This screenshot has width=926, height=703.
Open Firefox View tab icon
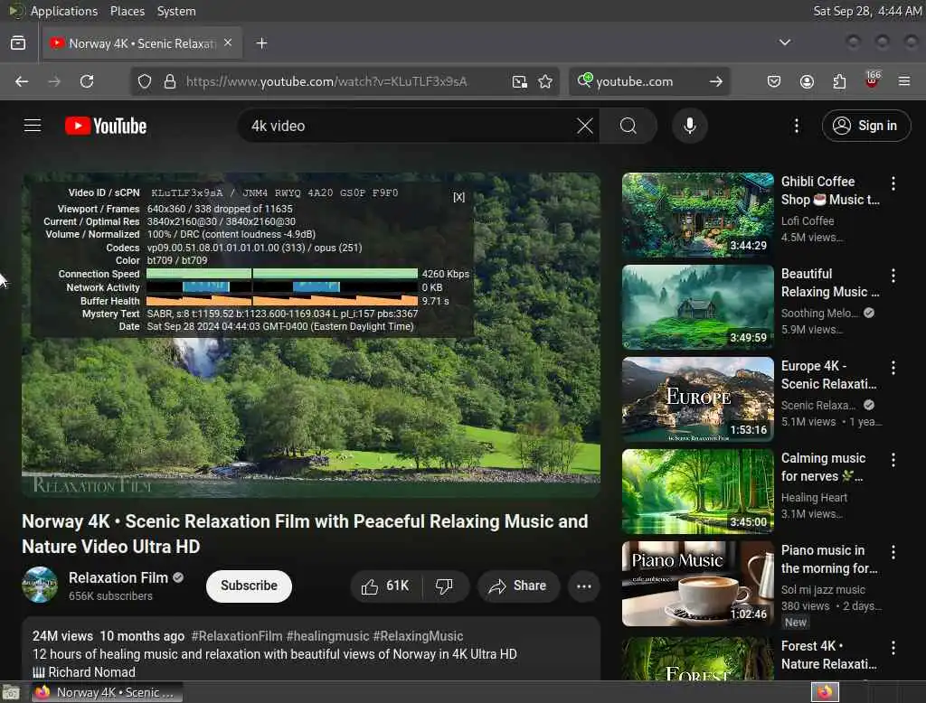(18, 43)
